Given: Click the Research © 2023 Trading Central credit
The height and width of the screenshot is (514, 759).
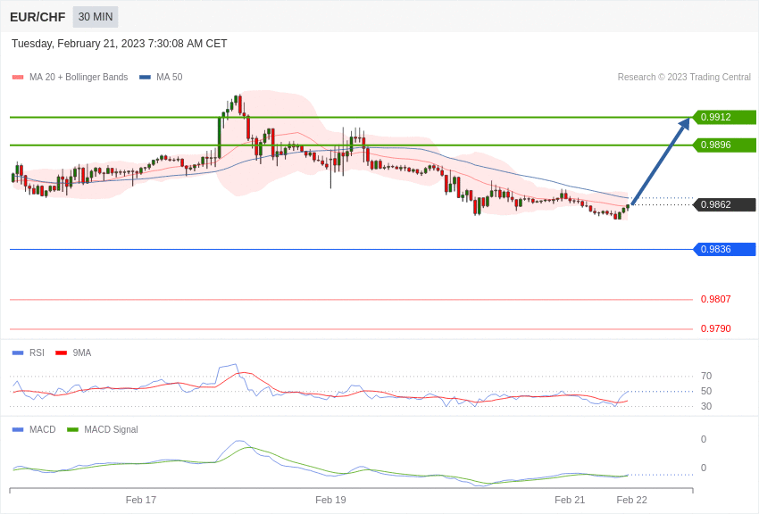Looking at the screenshot, I should (684, 78).
